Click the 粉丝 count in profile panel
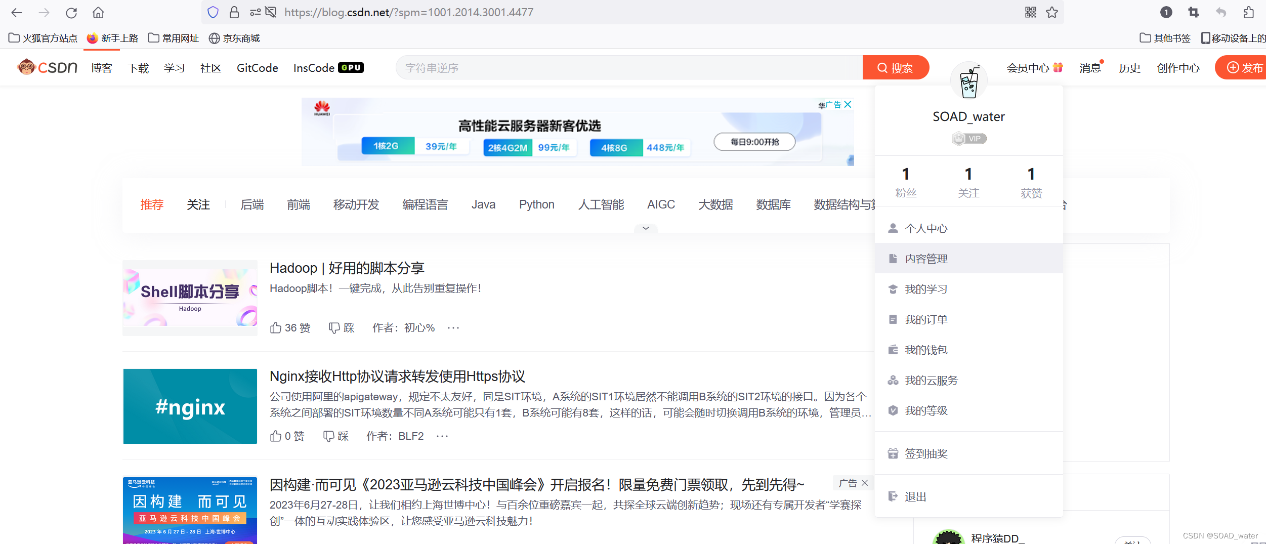This screenshot has width=1266, height=544. (x=906, y=182)
